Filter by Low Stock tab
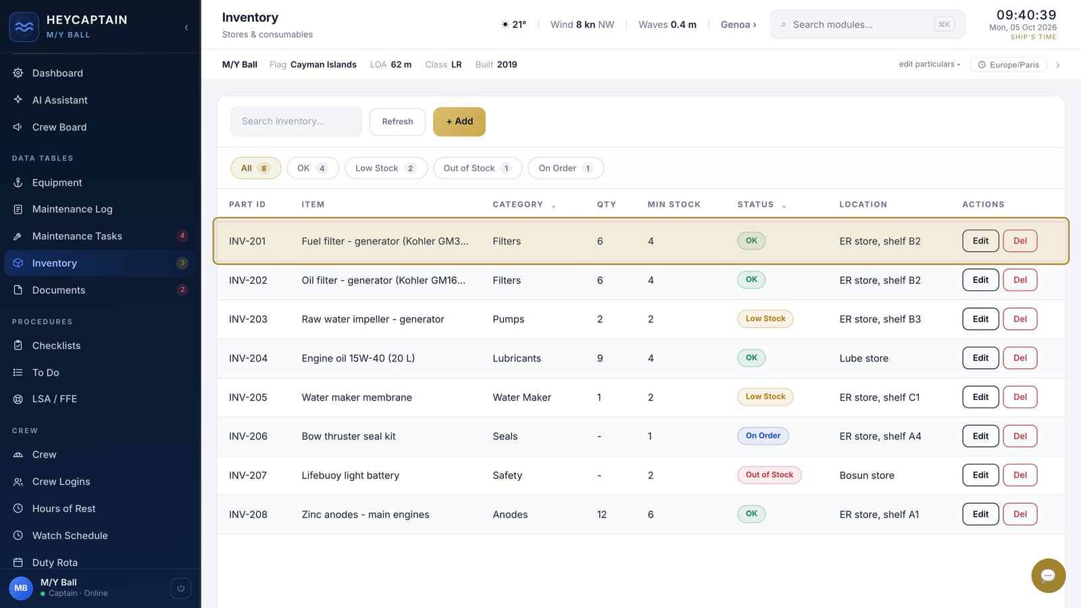The height and width of the screenshot is (608, 1081). pyautogui.click(x=386, y=168)
